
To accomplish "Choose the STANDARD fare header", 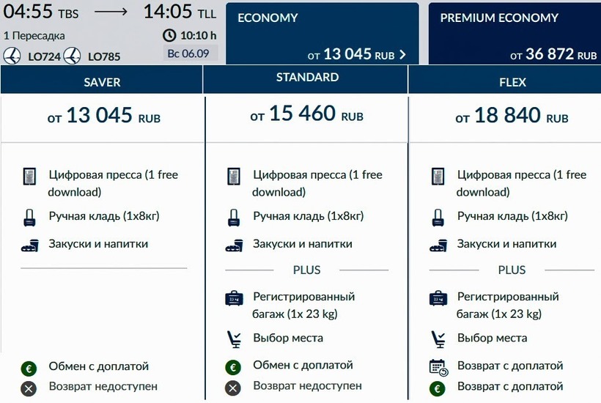I will coord(306,79).
